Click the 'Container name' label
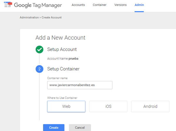This screenshot has width=176, height=131. [57, 78]
